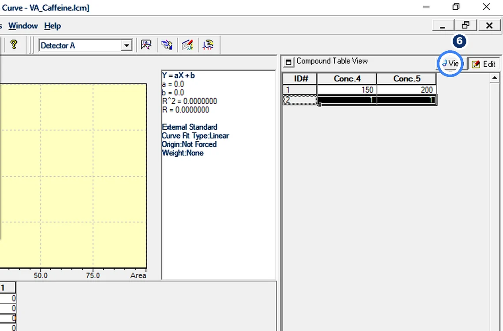Click the yellow calibration curve plot area
This screenshot has height=331, width=503.
[73, 176]
